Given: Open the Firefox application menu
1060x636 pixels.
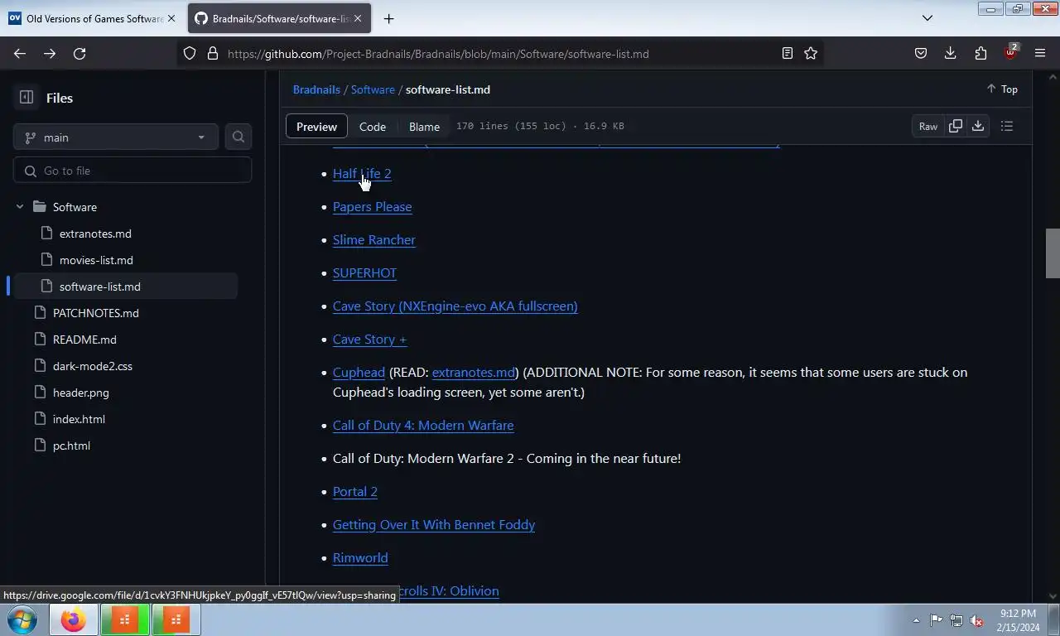Looking at the screenshot, I should tap(1040, 54).
